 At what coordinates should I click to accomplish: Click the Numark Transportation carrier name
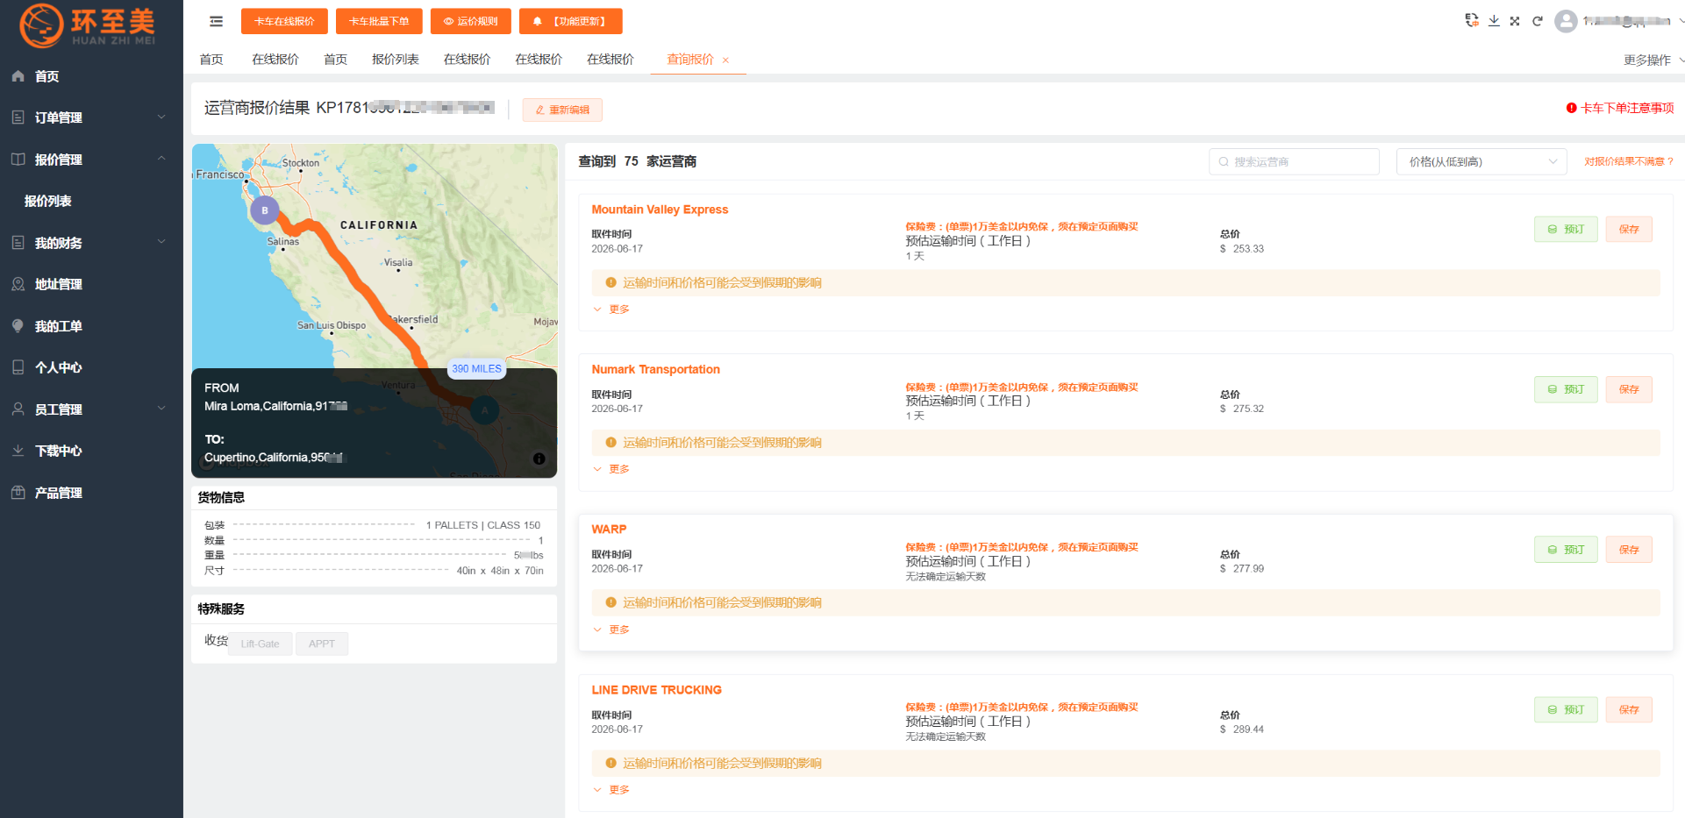point(655,369)
